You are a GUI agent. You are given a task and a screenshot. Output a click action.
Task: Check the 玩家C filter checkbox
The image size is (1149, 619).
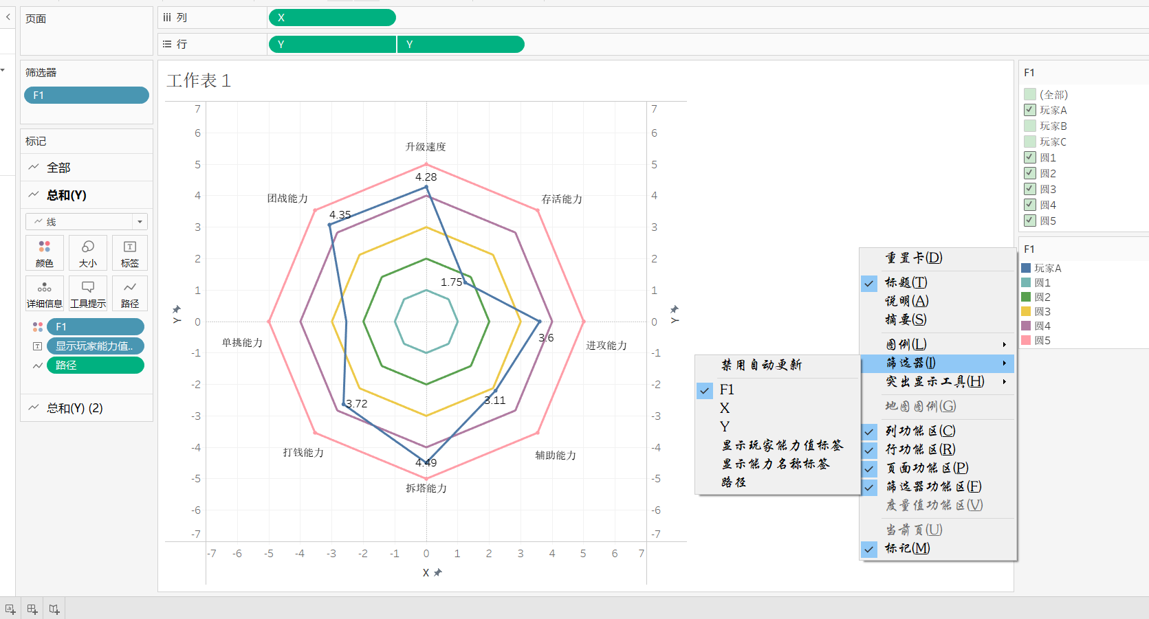1030,142
